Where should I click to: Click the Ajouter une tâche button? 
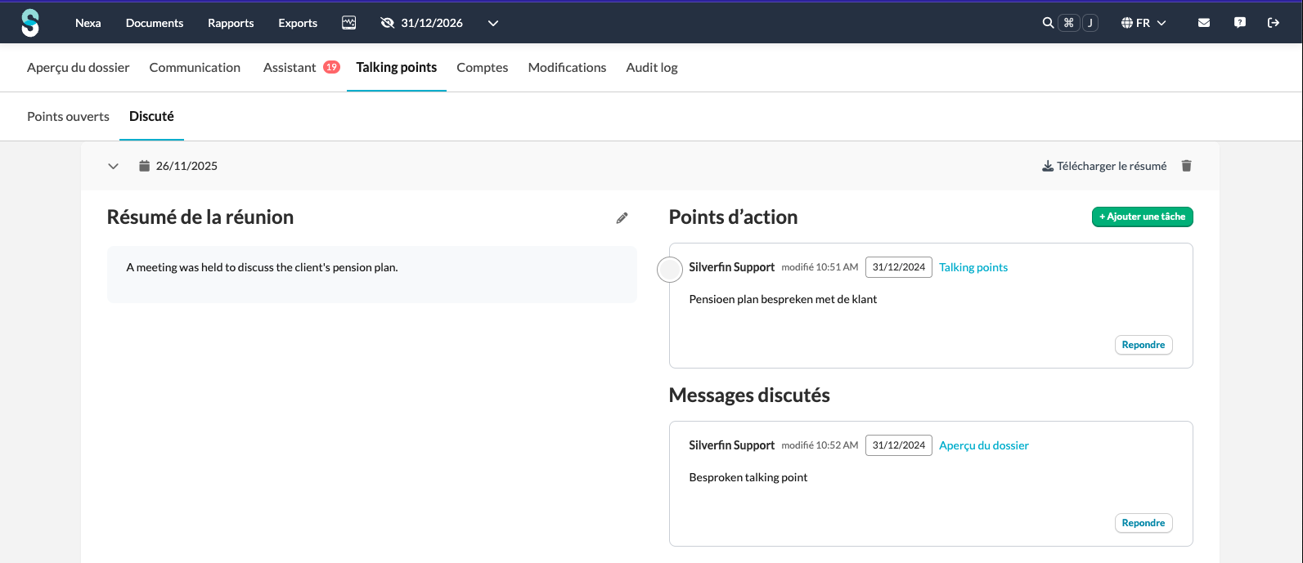coord(1143,217)
